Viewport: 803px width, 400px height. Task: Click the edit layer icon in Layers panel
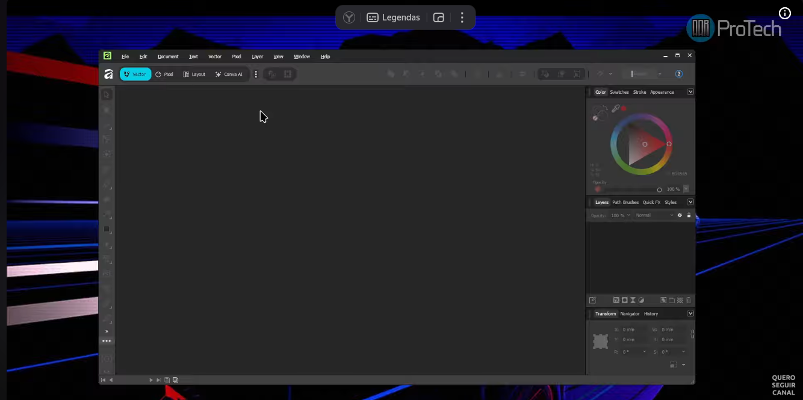click(x=592, y=300)
